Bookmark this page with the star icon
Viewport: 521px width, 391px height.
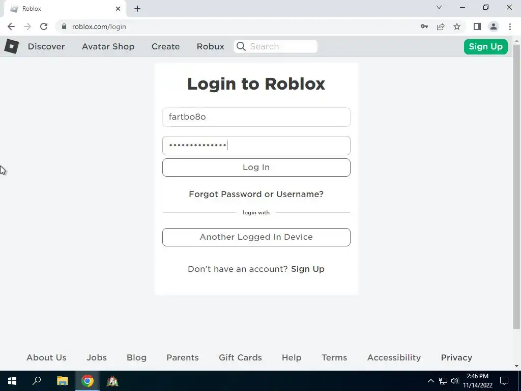(x=457, y=26)
